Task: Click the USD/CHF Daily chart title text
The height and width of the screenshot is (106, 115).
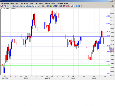Action: 8,9
